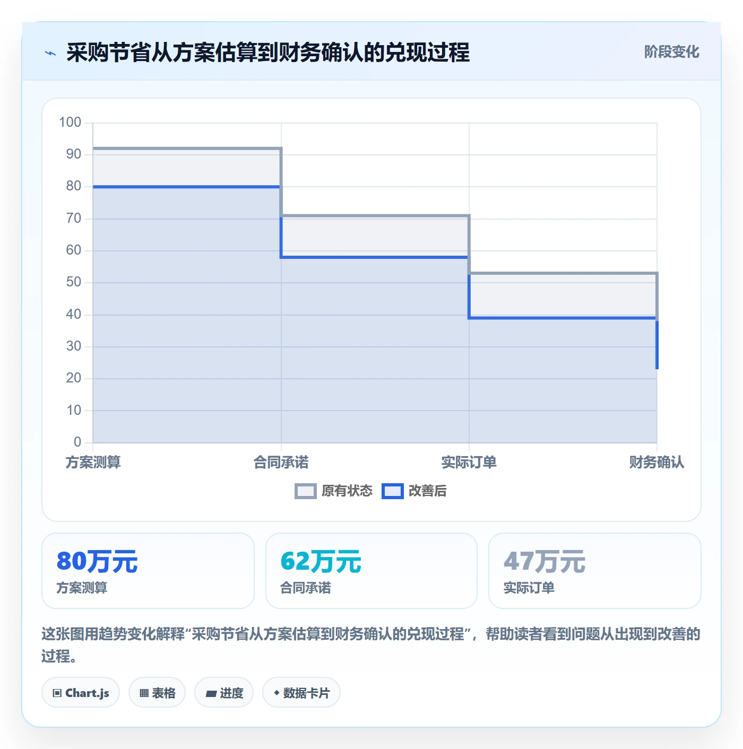
Task: Click the grid icon in the 表格 chip
Action: coord(144,693)
